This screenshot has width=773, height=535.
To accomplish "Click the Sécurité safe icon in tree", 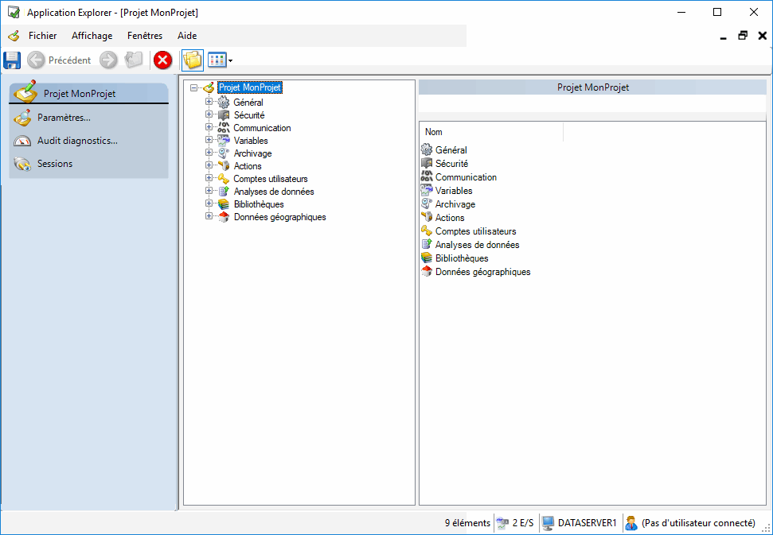I will (x=224, y=114).
